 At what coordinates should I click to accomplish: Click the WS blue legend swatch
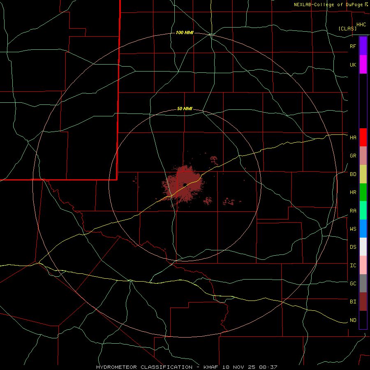pos(363,229)
